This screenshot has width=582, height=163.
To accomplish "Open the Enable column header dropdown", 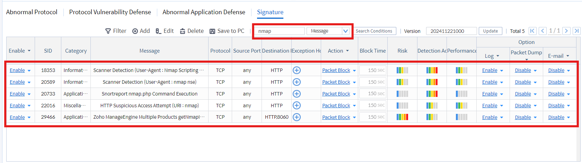I will [29, 51].
